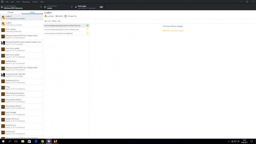
Task: Select the Racing assist performance upgrade commit
Action: tap(22, 43)
